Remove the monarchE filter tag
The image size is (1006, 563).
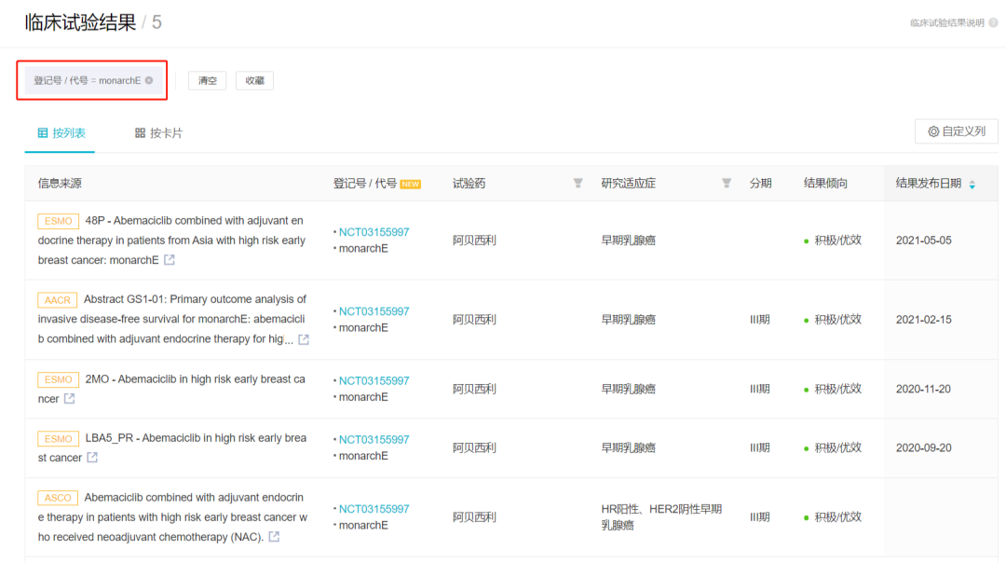point(149,81)
